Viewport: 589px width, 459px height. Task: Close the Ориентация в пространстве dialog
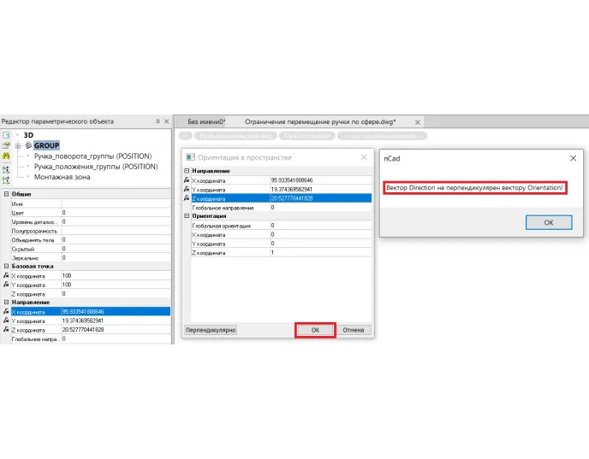point(364,157)
